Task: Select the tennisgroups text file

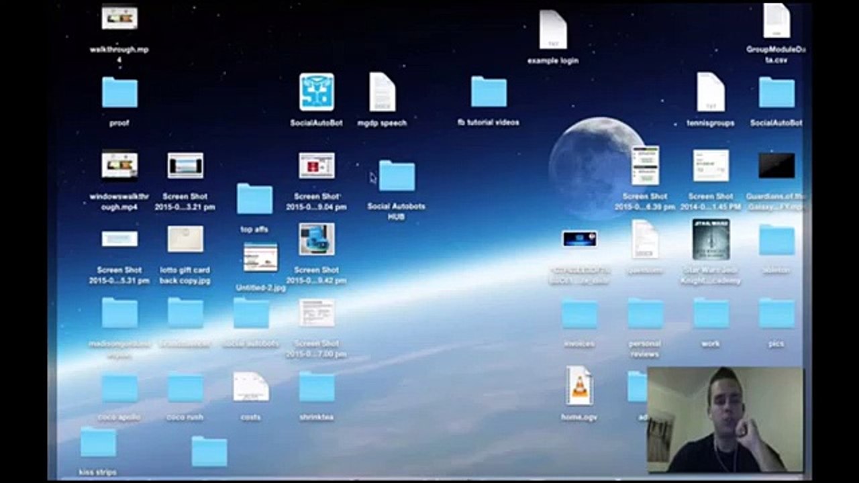Action: coord(710,93)
